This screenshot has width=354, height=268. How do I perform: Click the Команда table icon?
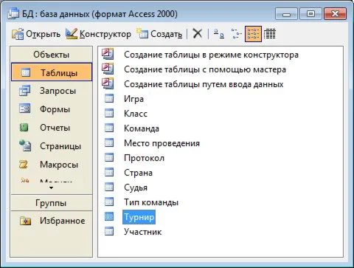tap(109, 128)
